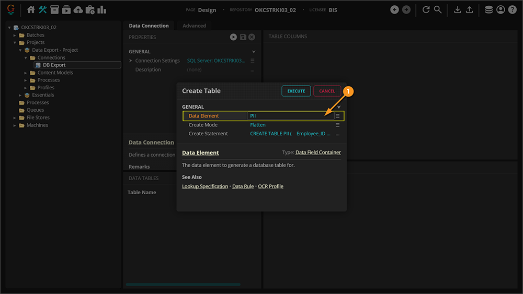Follow the Lookup Specification link

point(205,186)
